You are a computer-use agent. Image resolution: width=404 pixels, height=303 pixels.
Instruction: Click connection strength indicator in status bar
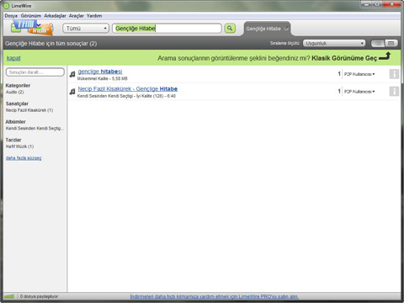[x=9, y=296]
